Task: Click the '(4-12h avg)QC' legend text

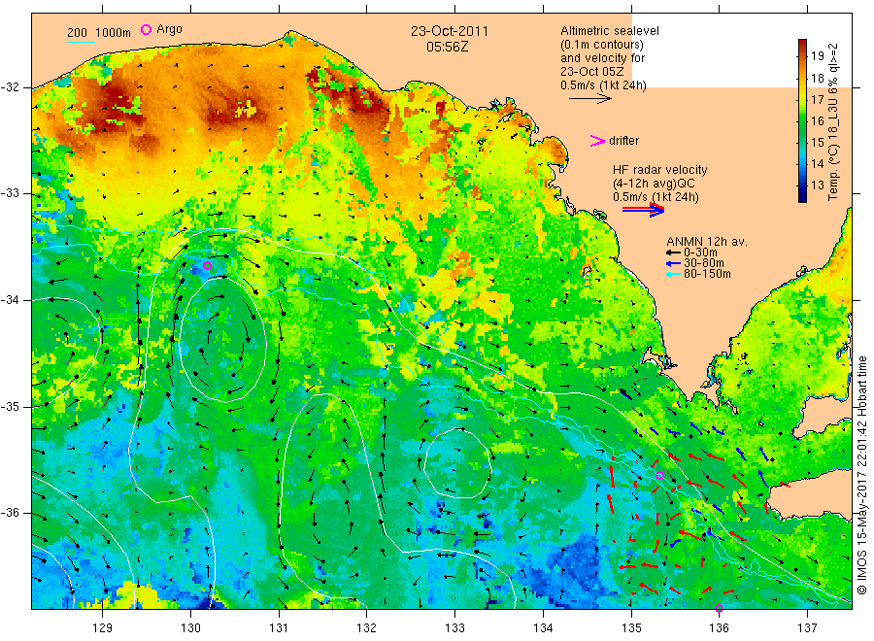Action: (x=654, y=184)
